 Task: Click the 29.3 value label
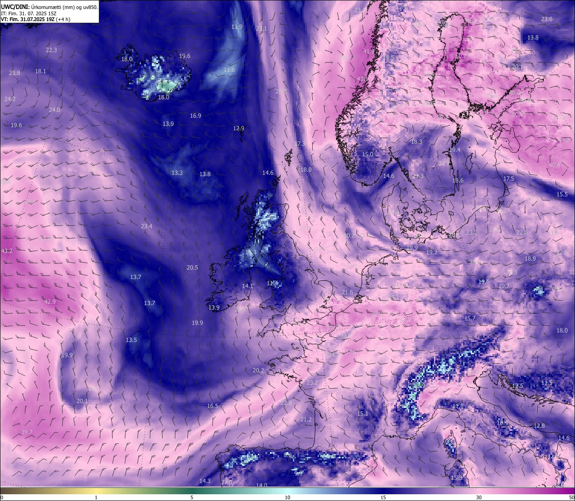(418, 176)
